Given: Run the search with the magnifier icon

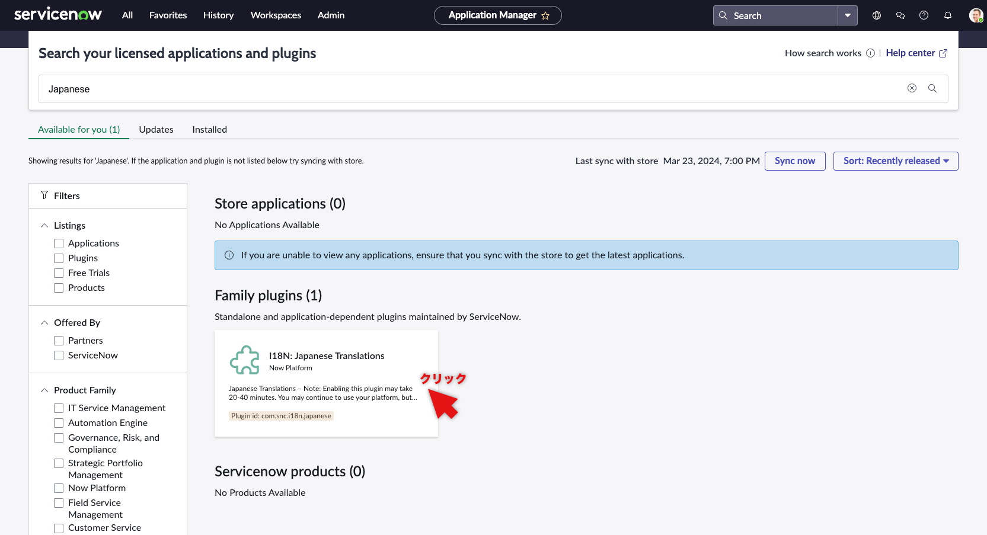Looking at the screenshot, I should [932, 88].
